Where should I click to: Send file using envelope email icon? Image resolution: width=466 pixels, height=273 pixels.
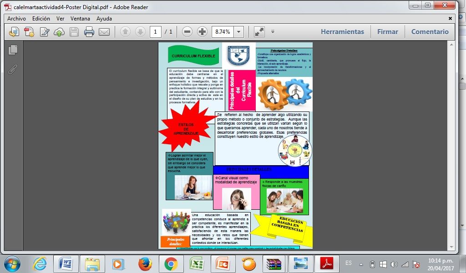pos(104,31)
